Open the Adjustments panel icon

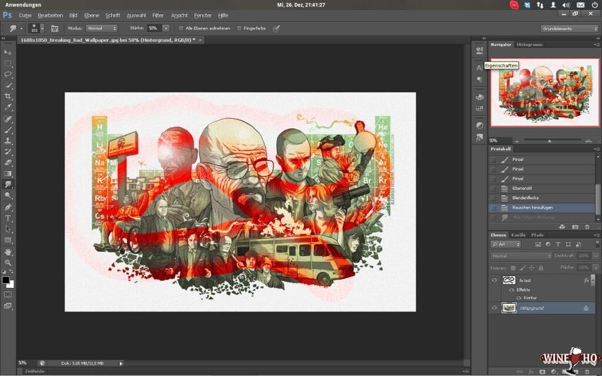pos(479,126)
